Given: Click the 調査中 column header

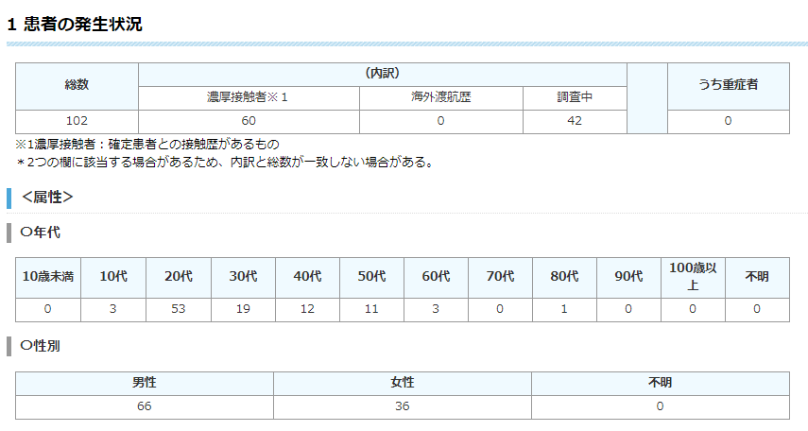Looking at the screenshot, I should point(575,97).
